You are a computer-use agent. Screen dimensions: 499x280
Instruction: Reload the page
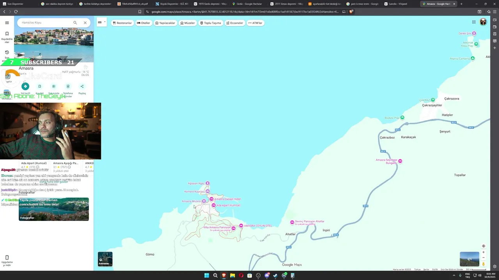16,12
